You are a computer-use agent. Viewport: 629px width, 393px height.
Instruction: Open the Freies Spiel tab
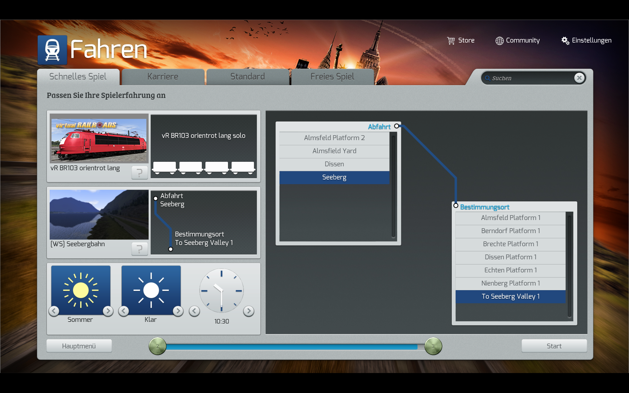pyautogui.click(x=332, y=77)
